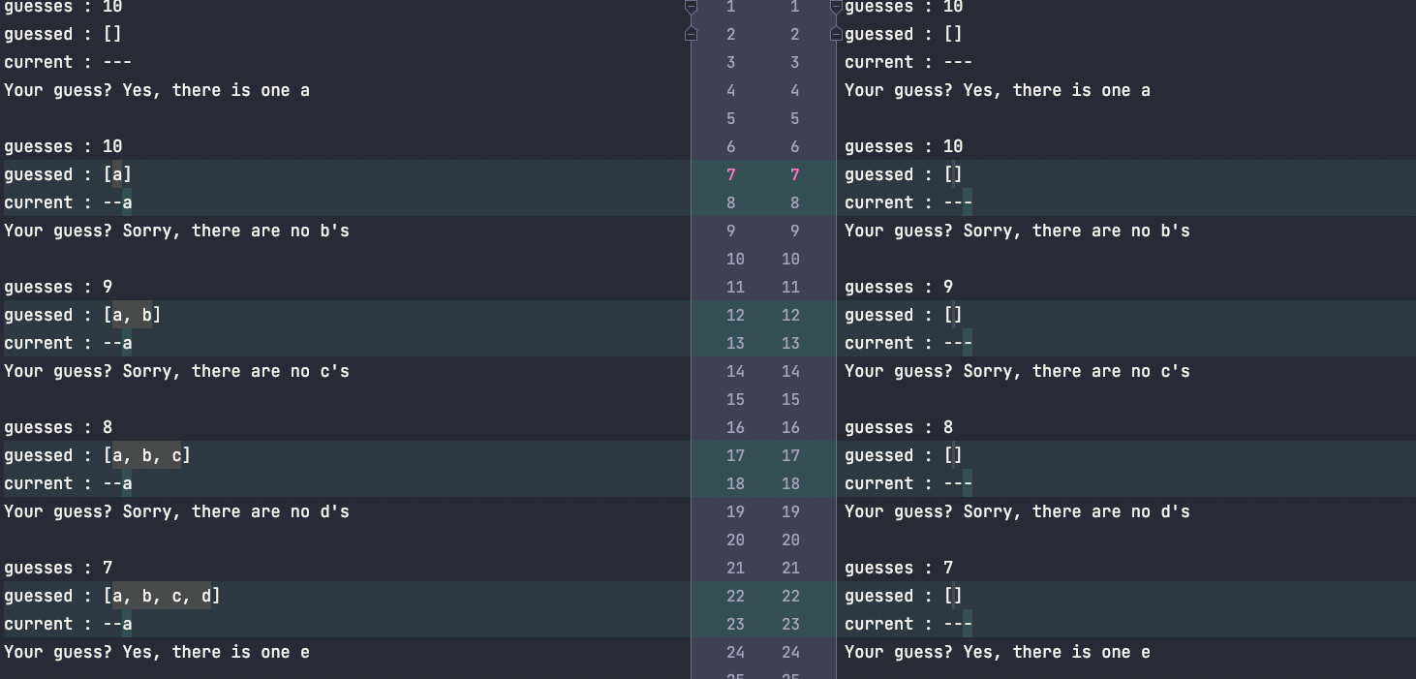Click pink line number 7 in right gutter column
1416x679 pixels.
coord(795,174)
